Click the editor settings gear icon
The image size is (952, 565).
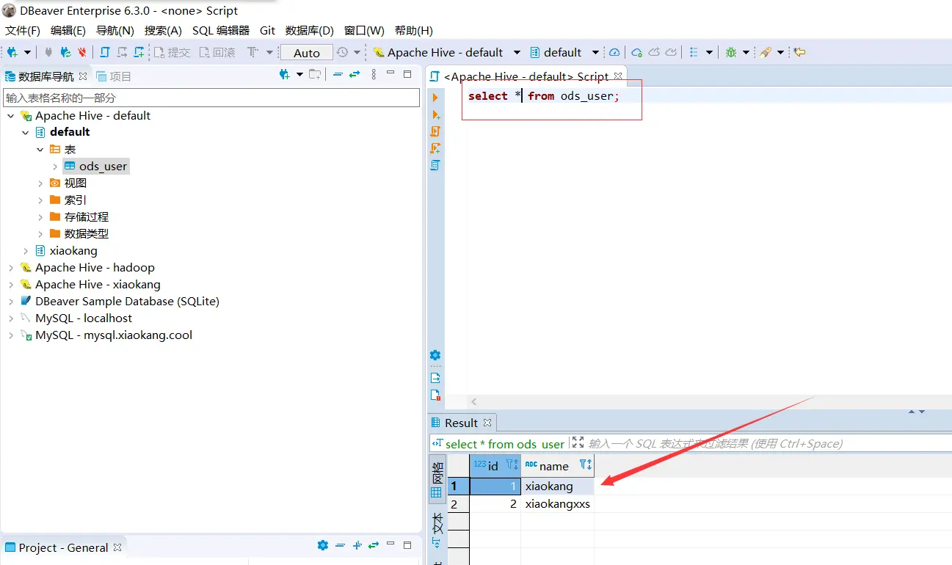click(x=435, y=355)
